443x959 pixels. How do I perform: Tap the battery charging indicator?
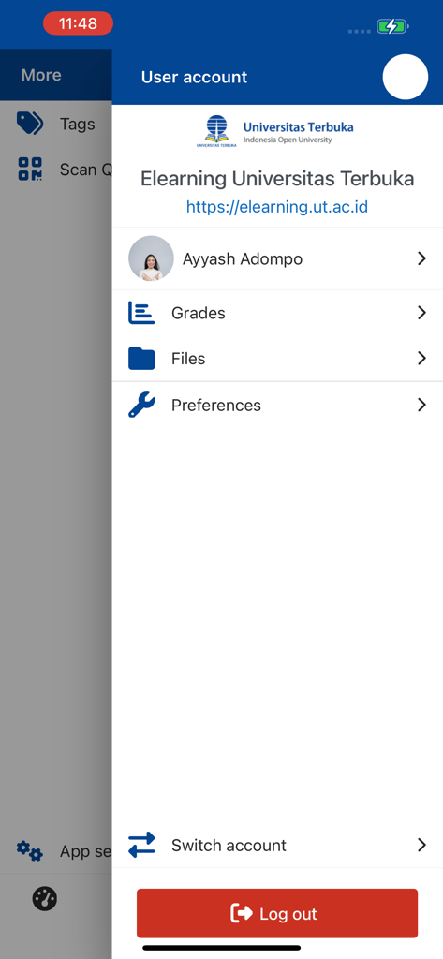click(x=392, y=27)
